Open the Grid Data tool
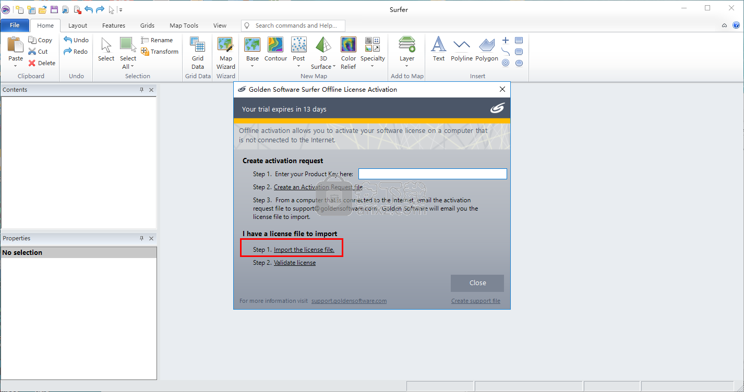Screen dimensions: 744x392 coord(198,53)
